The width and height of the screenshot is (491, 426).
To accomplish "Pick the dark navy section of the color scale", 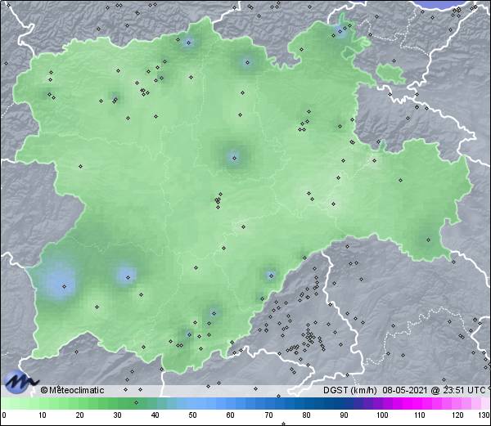I will click(335, 403).
